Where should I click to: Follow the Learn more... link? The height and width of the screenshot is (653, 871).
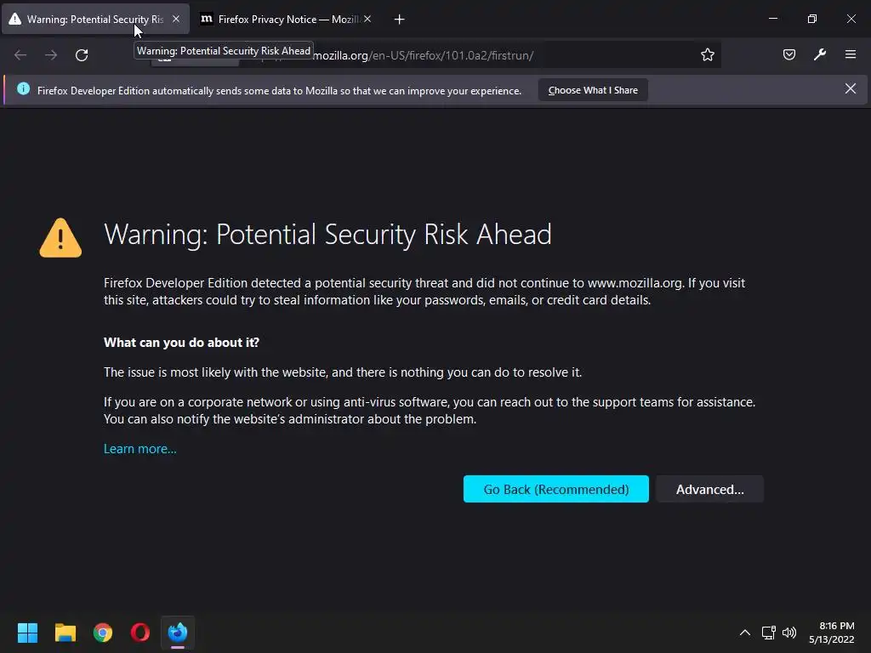(140, 449)
